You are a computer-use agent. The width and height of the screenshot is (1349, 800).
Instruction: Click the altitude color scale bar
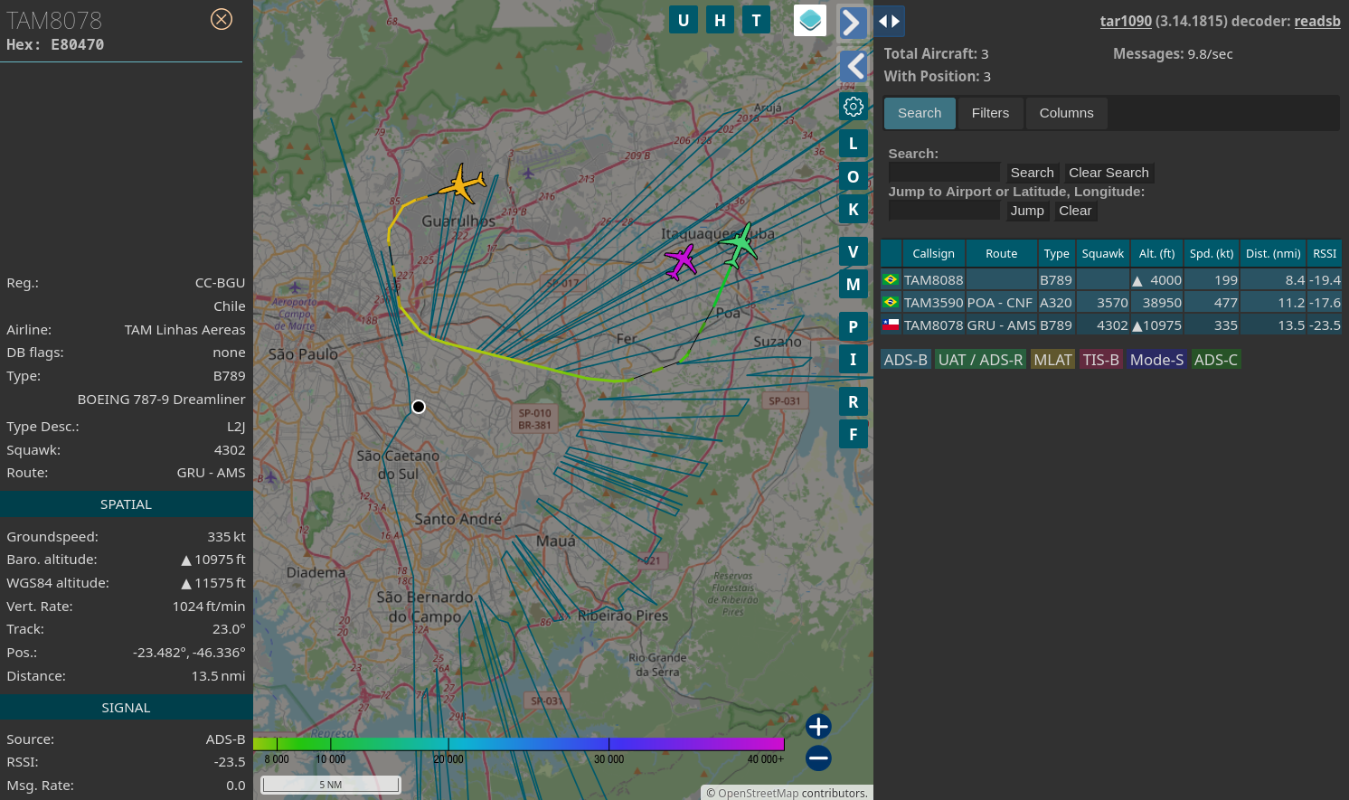pyautogui.click(x=519, y=744)
